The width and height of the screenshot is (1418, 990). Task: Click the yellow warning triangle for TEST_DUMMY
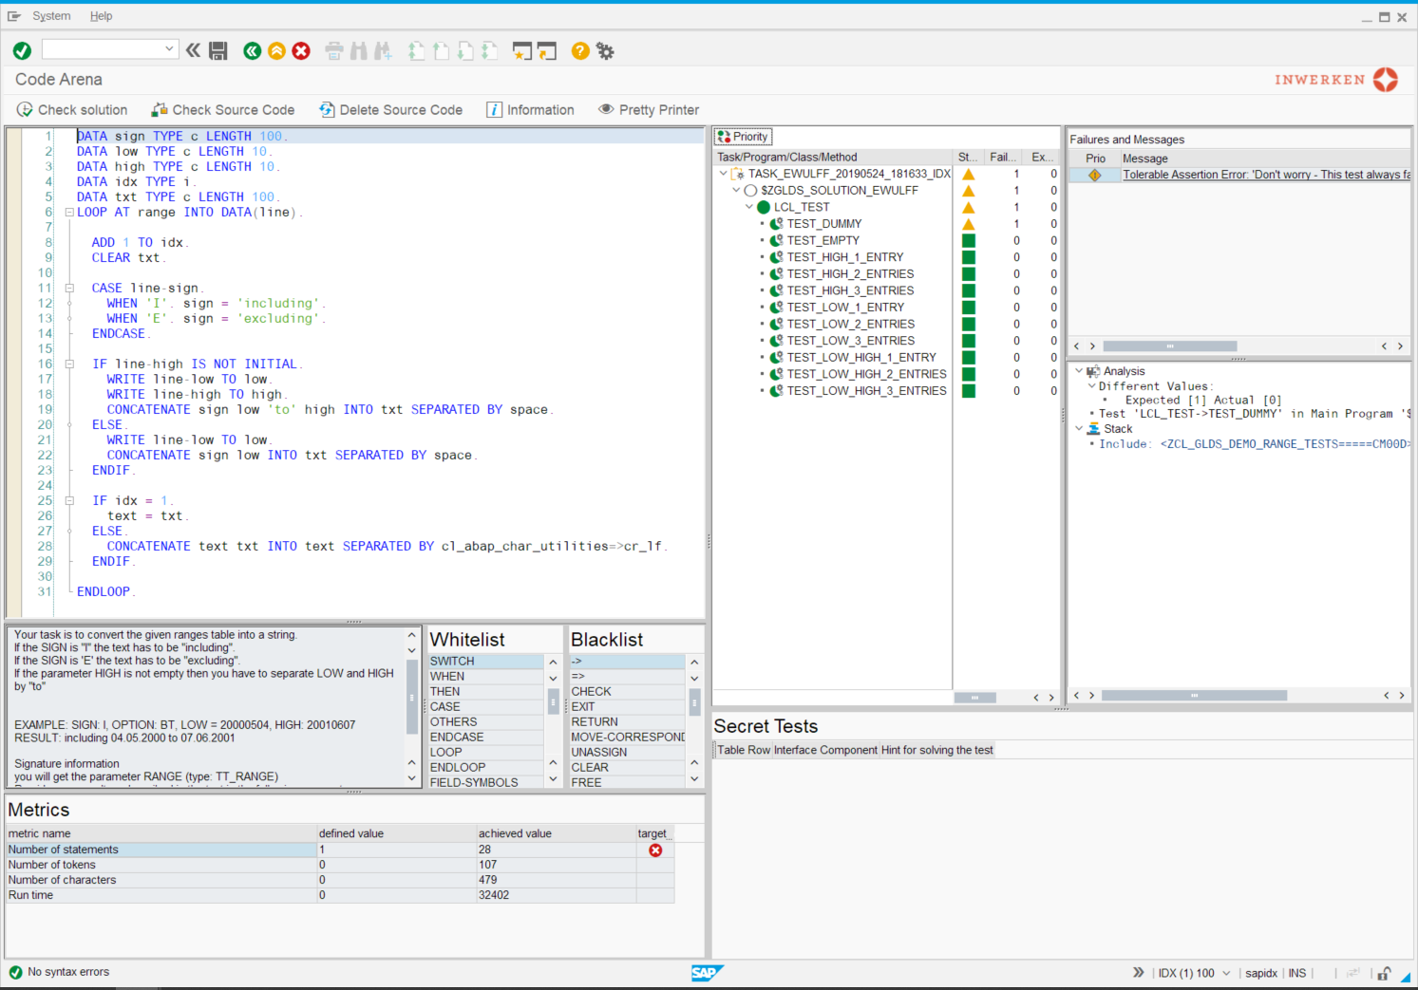pos(967,223)
